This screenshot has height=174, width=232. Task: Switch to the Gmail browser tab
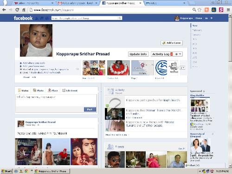tap(77, 3)
